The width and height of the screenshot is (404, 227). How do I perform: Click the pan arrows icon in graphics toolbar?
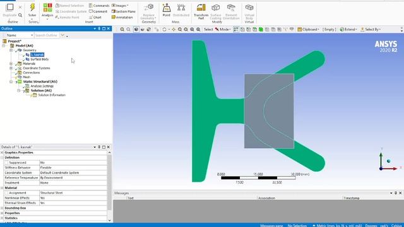point(174,30)
